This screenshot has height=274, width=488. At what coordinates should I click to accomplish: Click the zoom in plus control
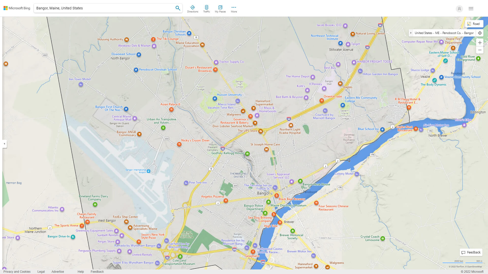[480, 43]
